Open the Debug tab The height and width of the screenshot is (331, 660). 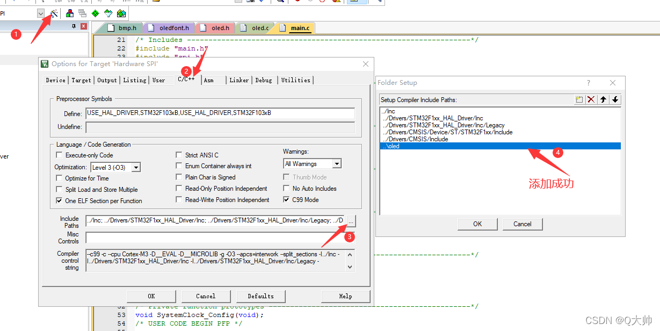coord(263,80)
